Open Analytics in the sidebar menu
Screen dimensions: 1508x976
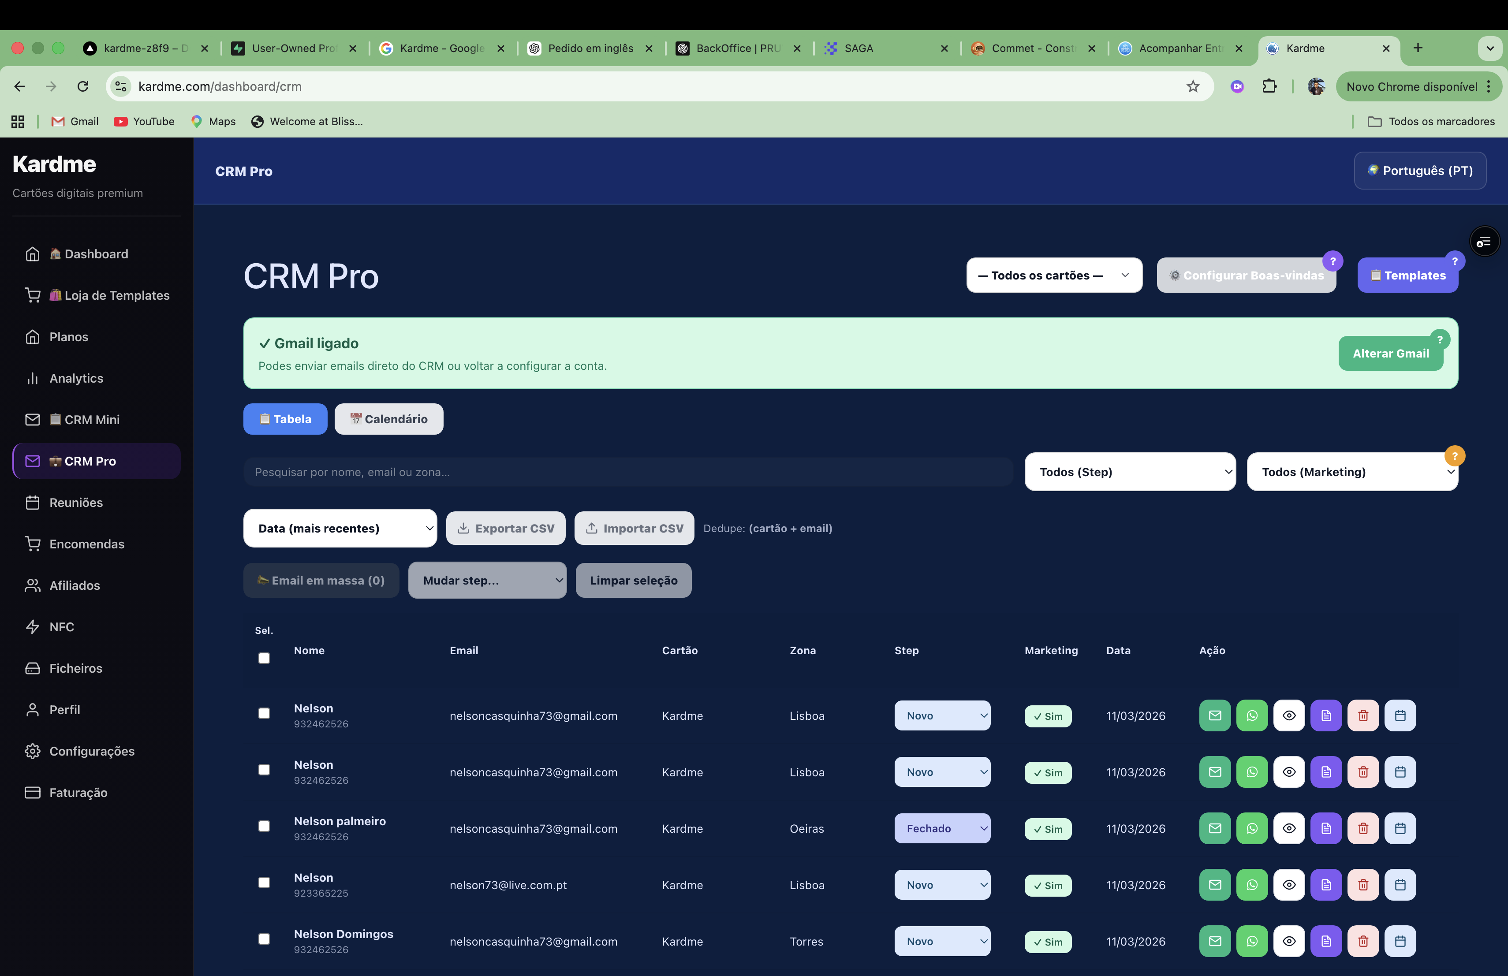click(76, 378)
